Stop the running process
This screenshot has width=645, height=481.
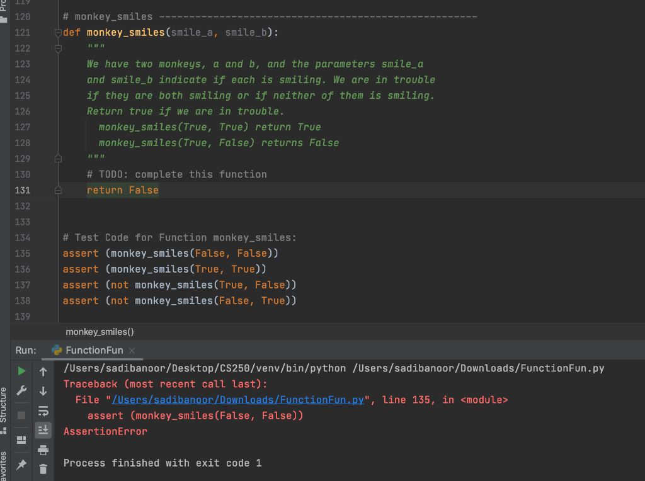pyautogui.click(x=21, y=413)
